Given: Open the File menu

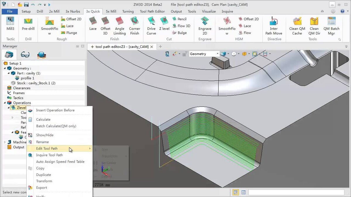Looking at the screenshot, I should 10,11.
